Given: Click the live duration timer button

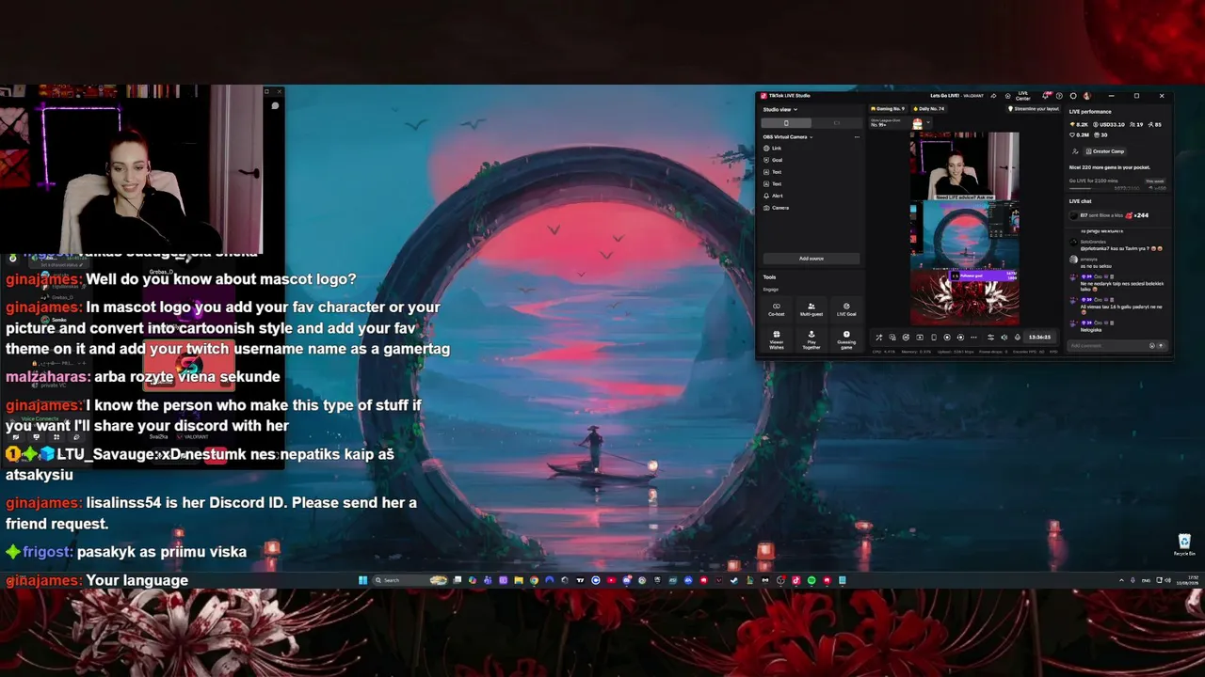Looking at the screenshot, I should [x=1039, y=338].
